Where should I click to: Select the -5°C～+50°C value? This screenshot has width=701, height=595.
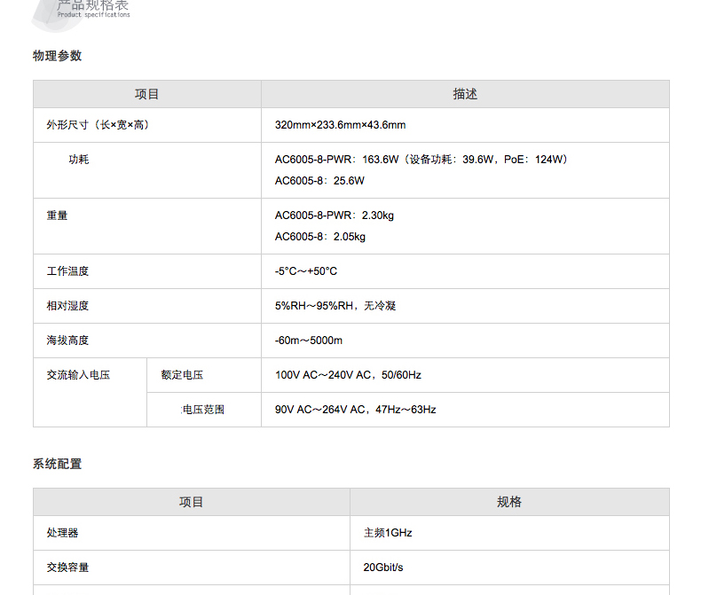pos(306,271)
